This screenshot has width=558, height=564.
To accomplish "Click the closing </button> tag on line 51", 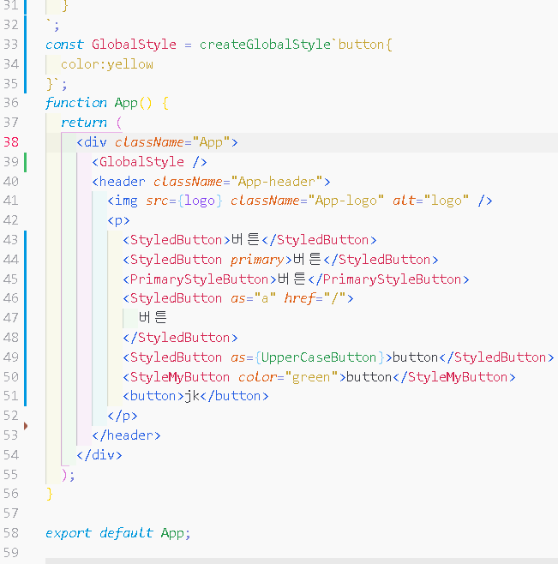I will [x=234, y=396].
